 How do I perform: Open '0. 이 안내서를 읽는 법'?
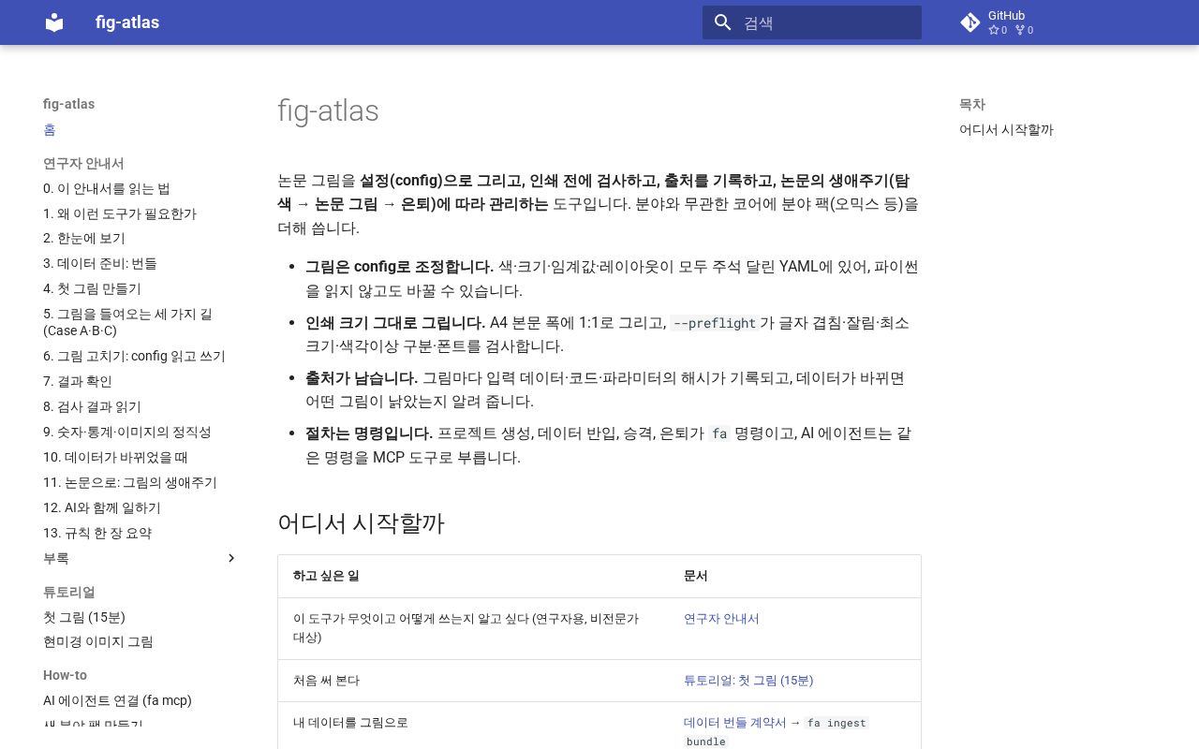(107, 188)
